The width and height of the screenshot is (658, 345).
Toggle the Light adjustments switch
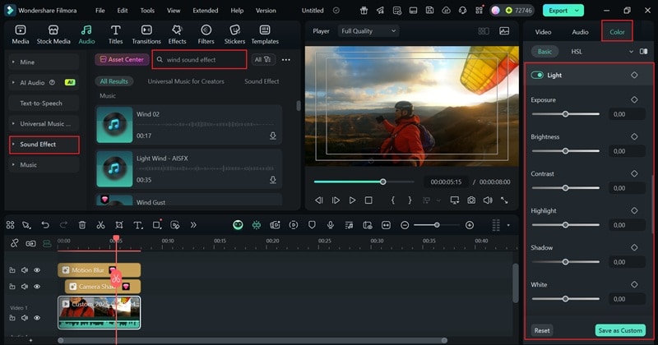537,75
